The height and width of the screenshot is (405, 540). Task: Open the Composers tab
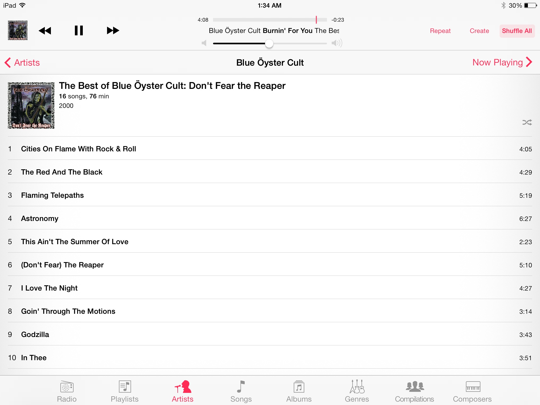[472, 391]
